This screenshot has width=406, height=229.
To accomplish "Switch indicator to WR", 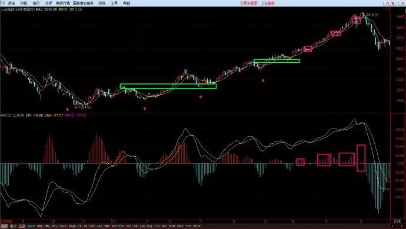I will point(135,226).
